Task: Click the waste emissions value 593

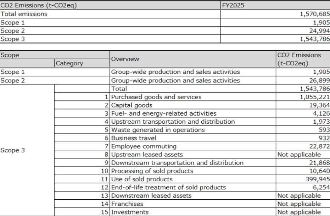Action: tap(303, 130)
